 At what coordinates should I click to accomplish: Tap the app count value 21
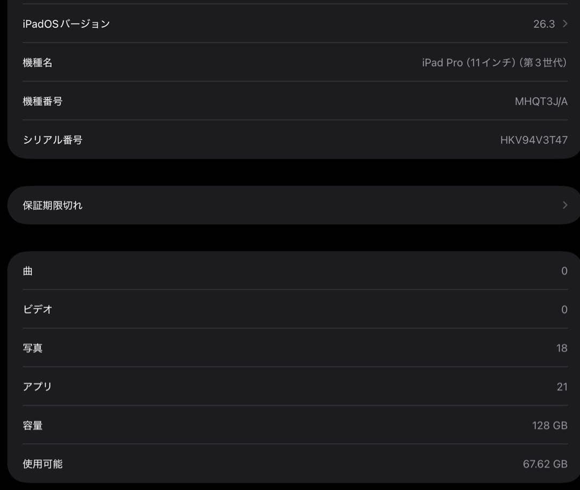click(562, 386)
